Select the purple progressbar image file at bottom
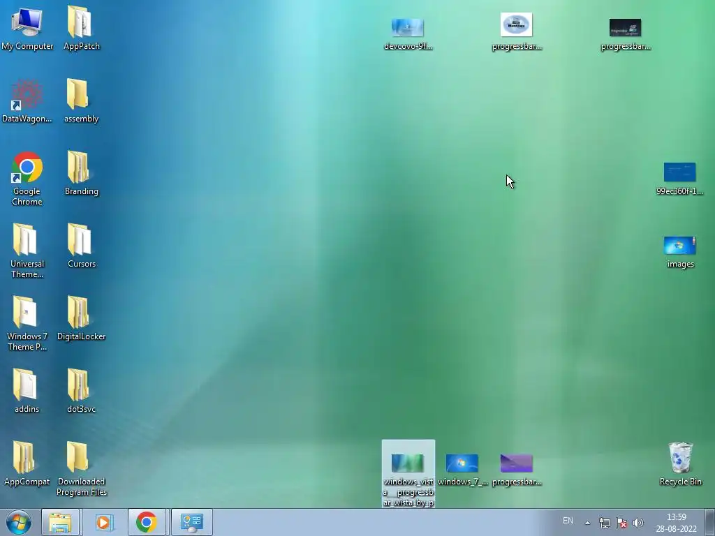 point(517,470)
